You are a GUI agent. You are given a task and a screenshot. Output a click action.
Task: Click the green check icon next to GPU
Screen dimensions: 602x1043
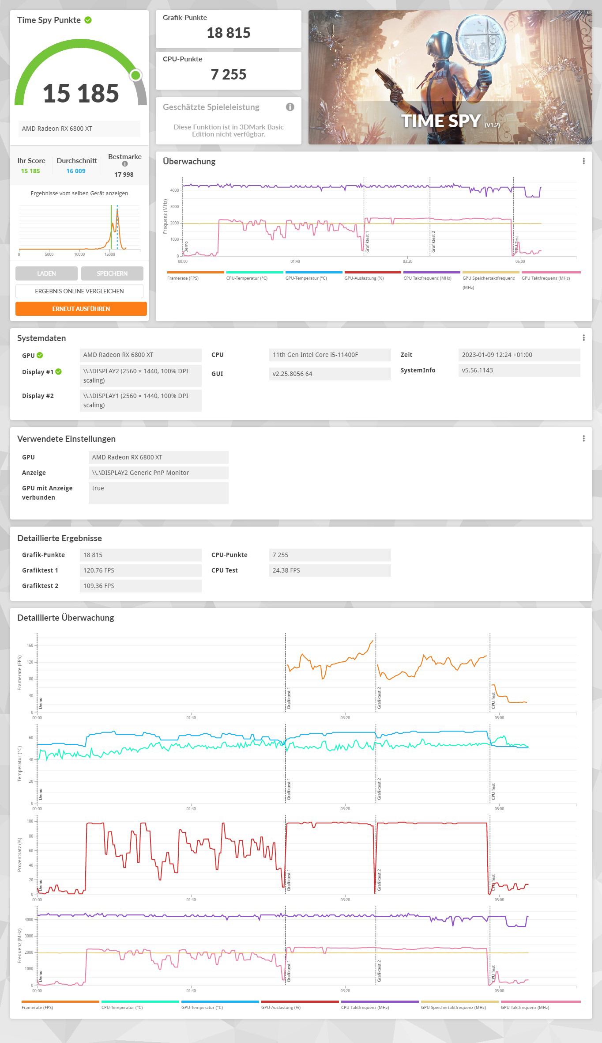click(40, 355)
